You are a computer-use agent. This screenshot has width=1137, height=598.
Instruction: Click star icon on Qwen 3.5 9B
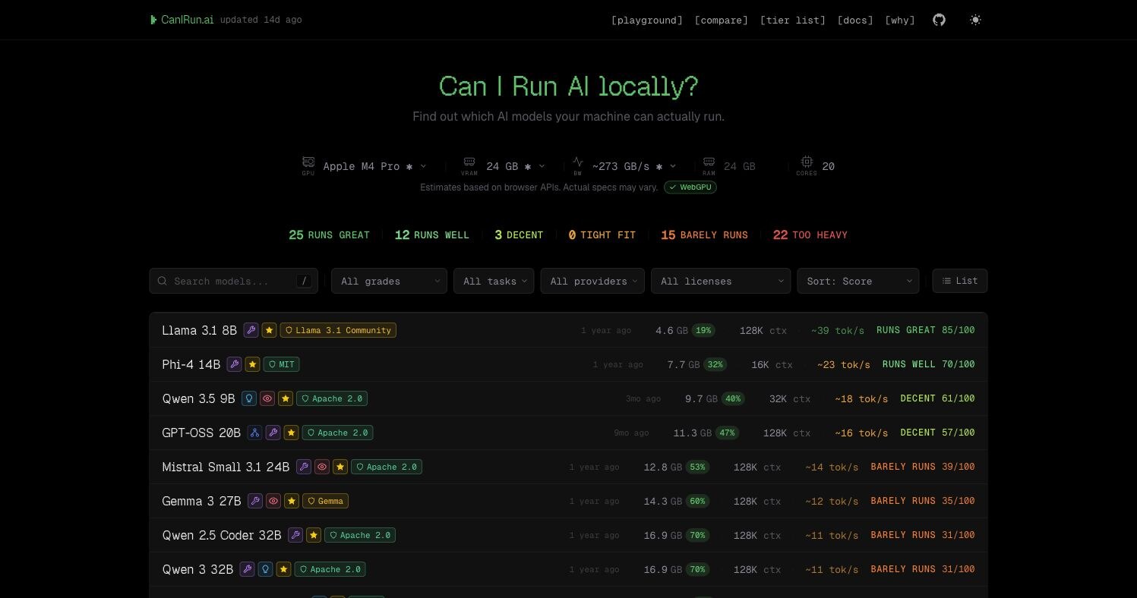tap(286, 398)
